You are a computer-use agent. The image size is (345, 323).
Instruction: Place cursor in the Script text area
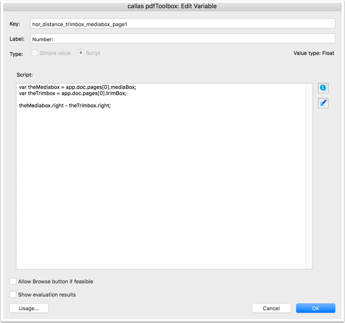pyautogui.click(x=161, y=176)
